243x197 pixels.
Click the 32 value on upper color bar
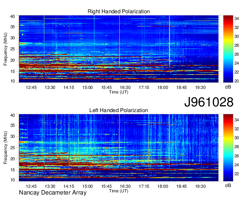pyautogui.click(x=237, y=27)
